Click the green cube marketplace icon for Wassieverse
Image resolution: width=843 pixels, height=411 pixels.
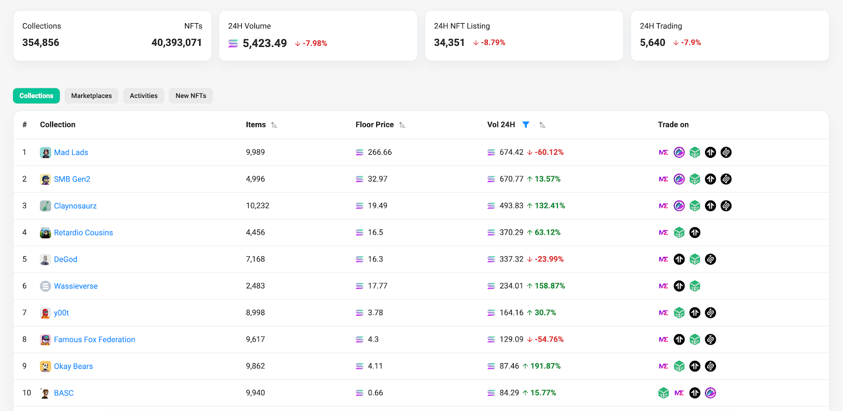695,286
